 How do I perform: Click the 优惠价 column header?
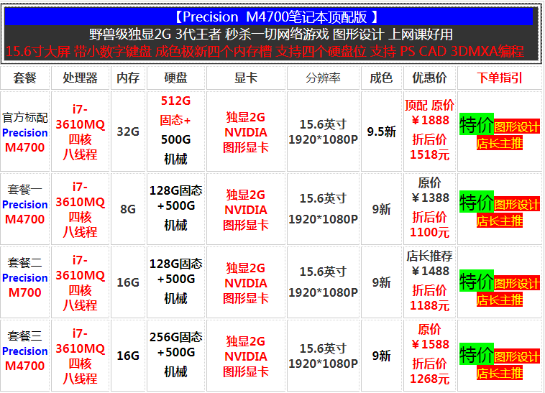[x=430, y=78]
